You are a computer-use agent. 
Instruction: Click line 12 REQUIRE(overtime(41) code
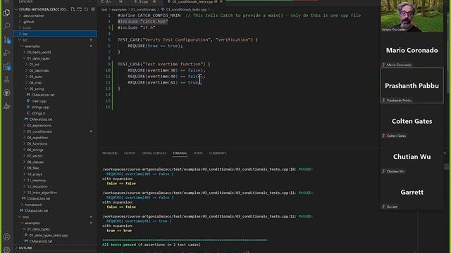[x=164, y=82]
